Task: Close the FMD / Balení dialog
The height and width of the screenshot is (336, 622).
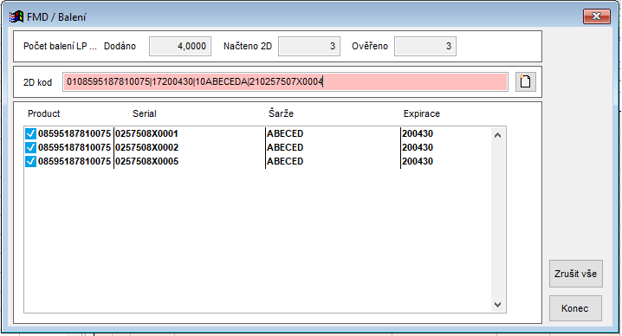Action: click(x=596, y=16)
